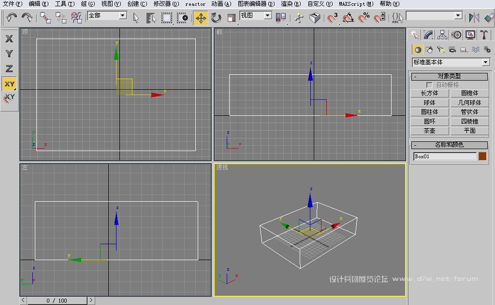Select the highlighted XY plane constraint
Image resolution: width=495 pixels, height=305 pixels.
click(x=9, y=84)
